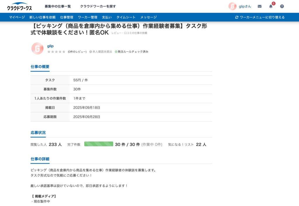This screenshot has height=206, width=299.
Task: Open the notifications bell icon
Action: 271,6
